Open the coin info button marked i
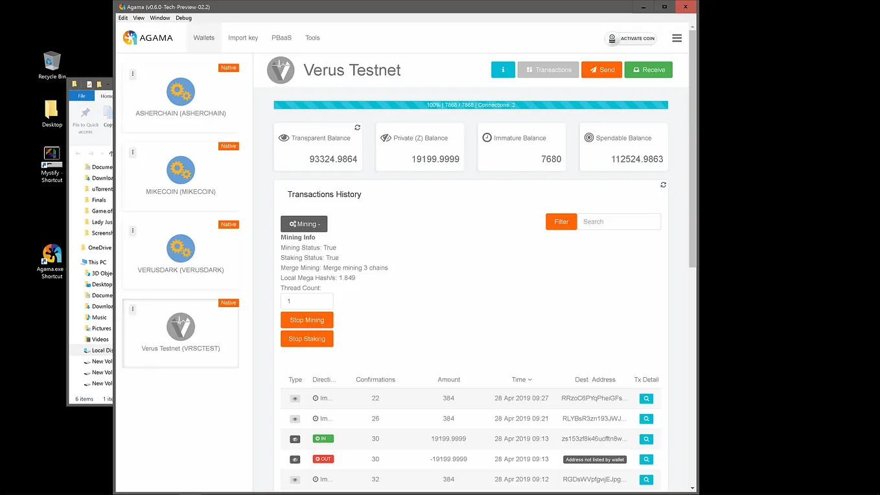 [x=503, y=69]
